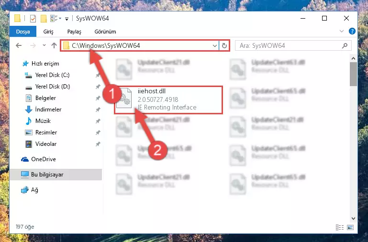
Task: Open Yerel Disk (D:) in sidebar
Action: click(x=48, y=87)
